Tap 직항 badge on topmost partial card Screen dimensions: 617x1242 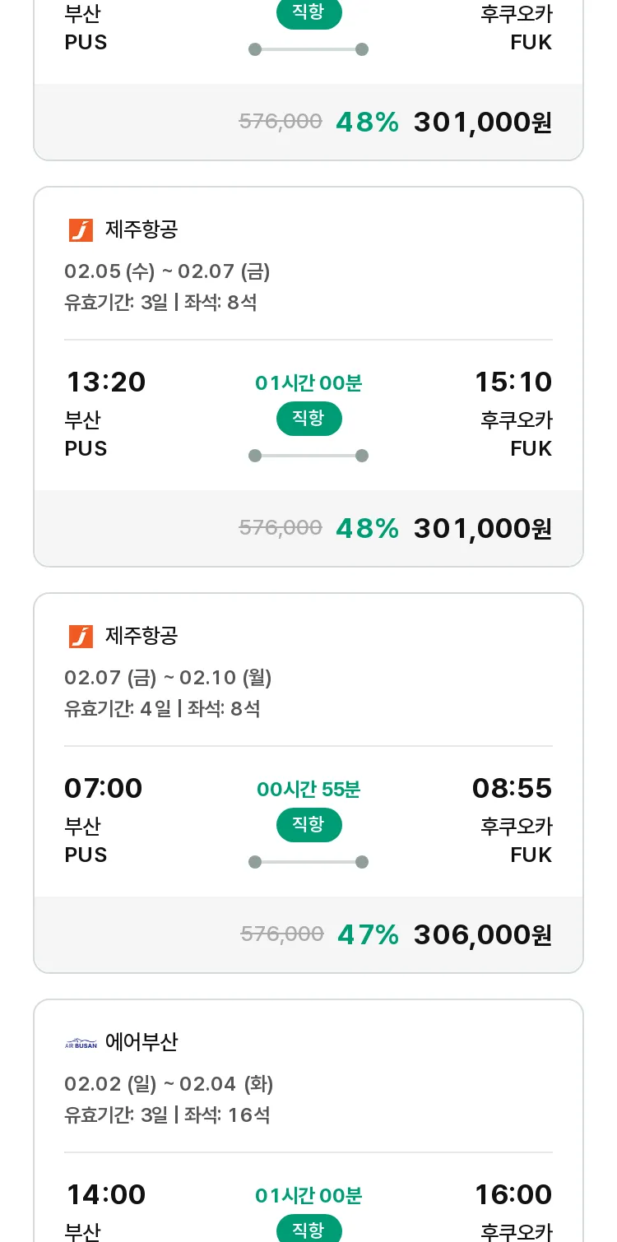tap(308, 14)
